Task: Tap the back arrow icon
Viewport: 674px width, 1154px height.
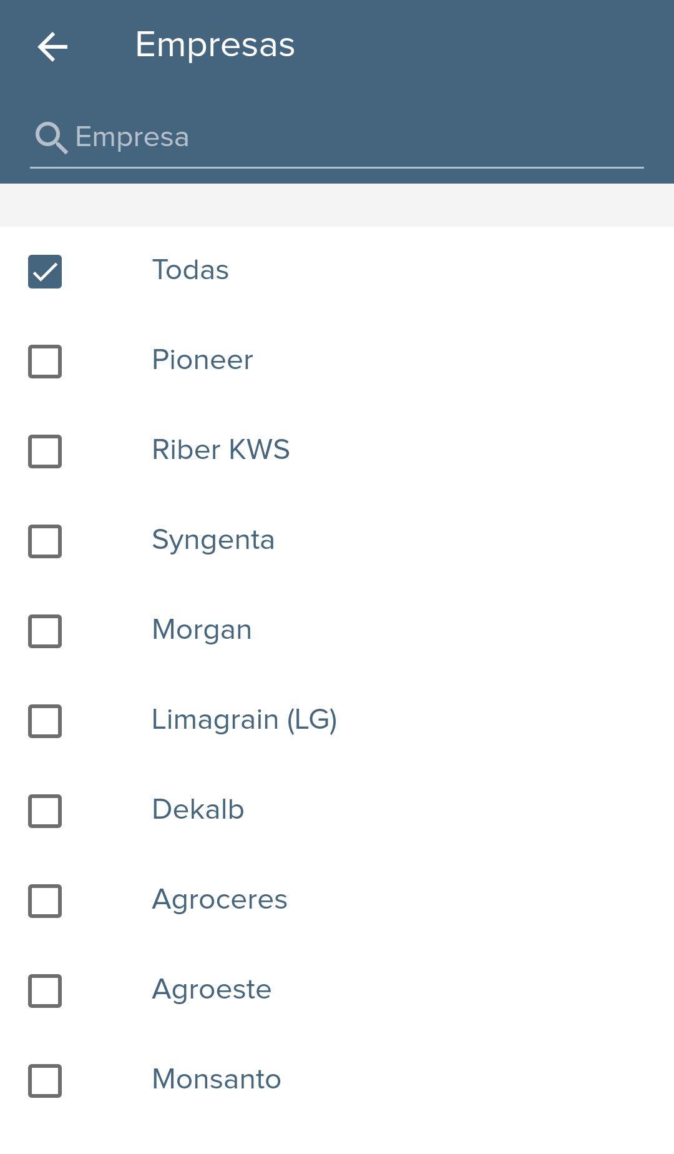Action: pos(52,47)
